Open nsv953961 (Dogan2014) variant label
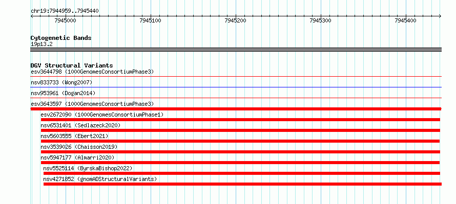Screen dimensions: 456x204 coord(63,93)
